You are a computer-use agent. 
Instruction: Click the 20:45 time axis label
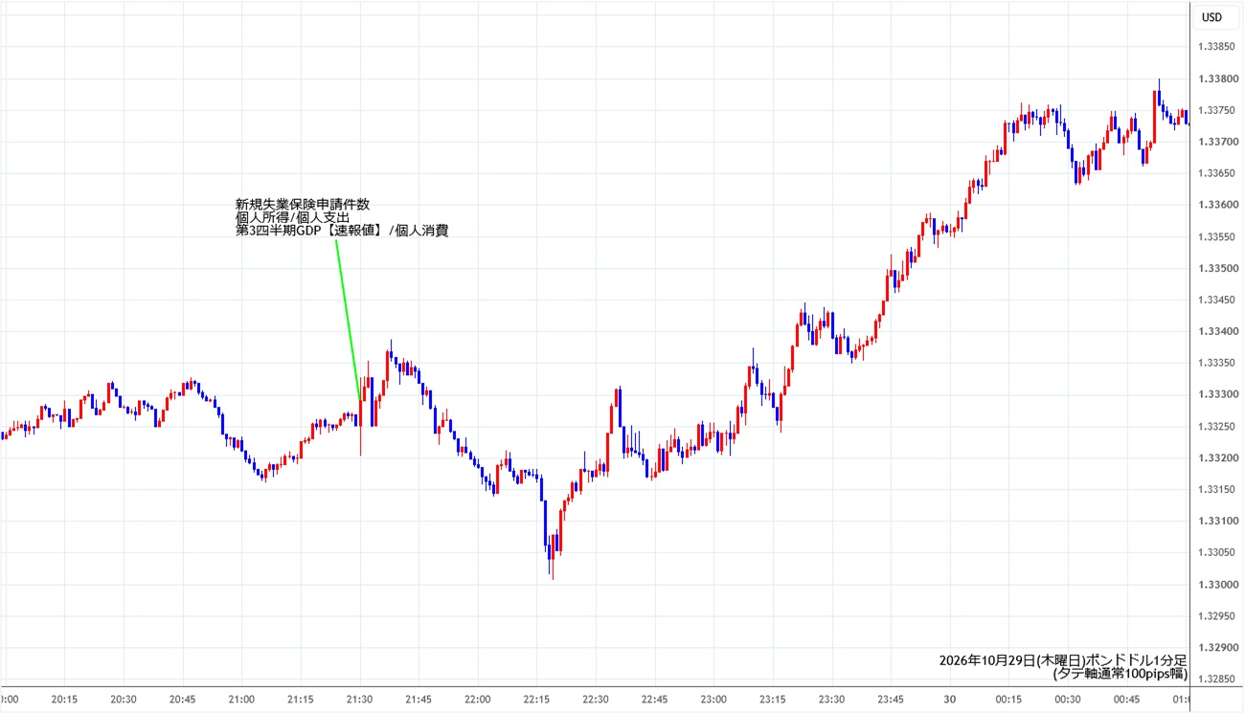coord(183,700)
